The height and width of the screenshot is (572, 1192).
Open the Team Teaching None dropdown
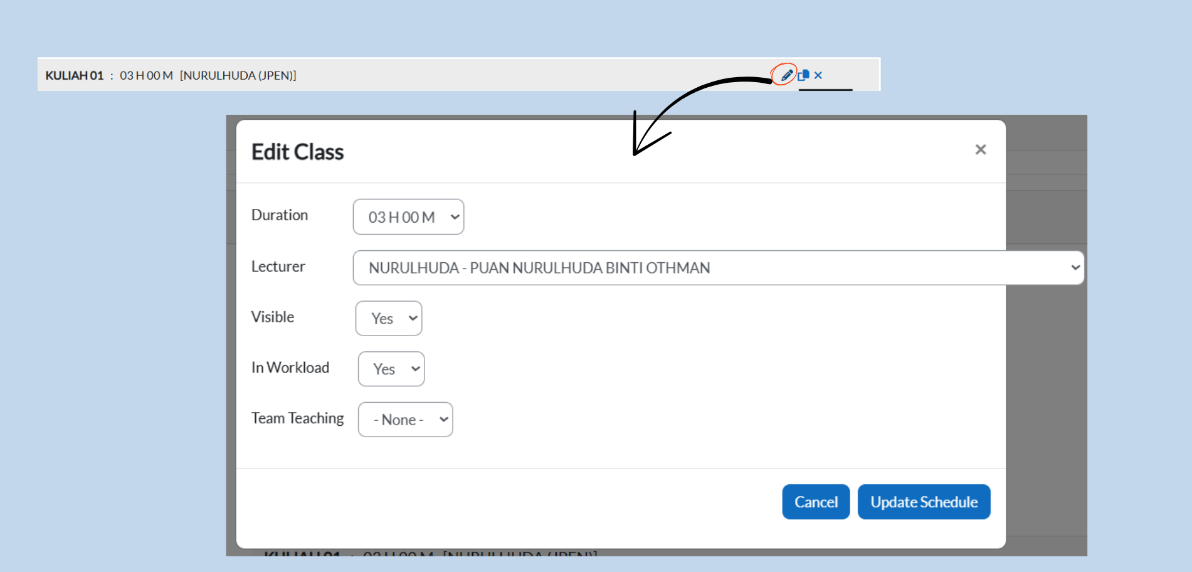coord(405,420)
